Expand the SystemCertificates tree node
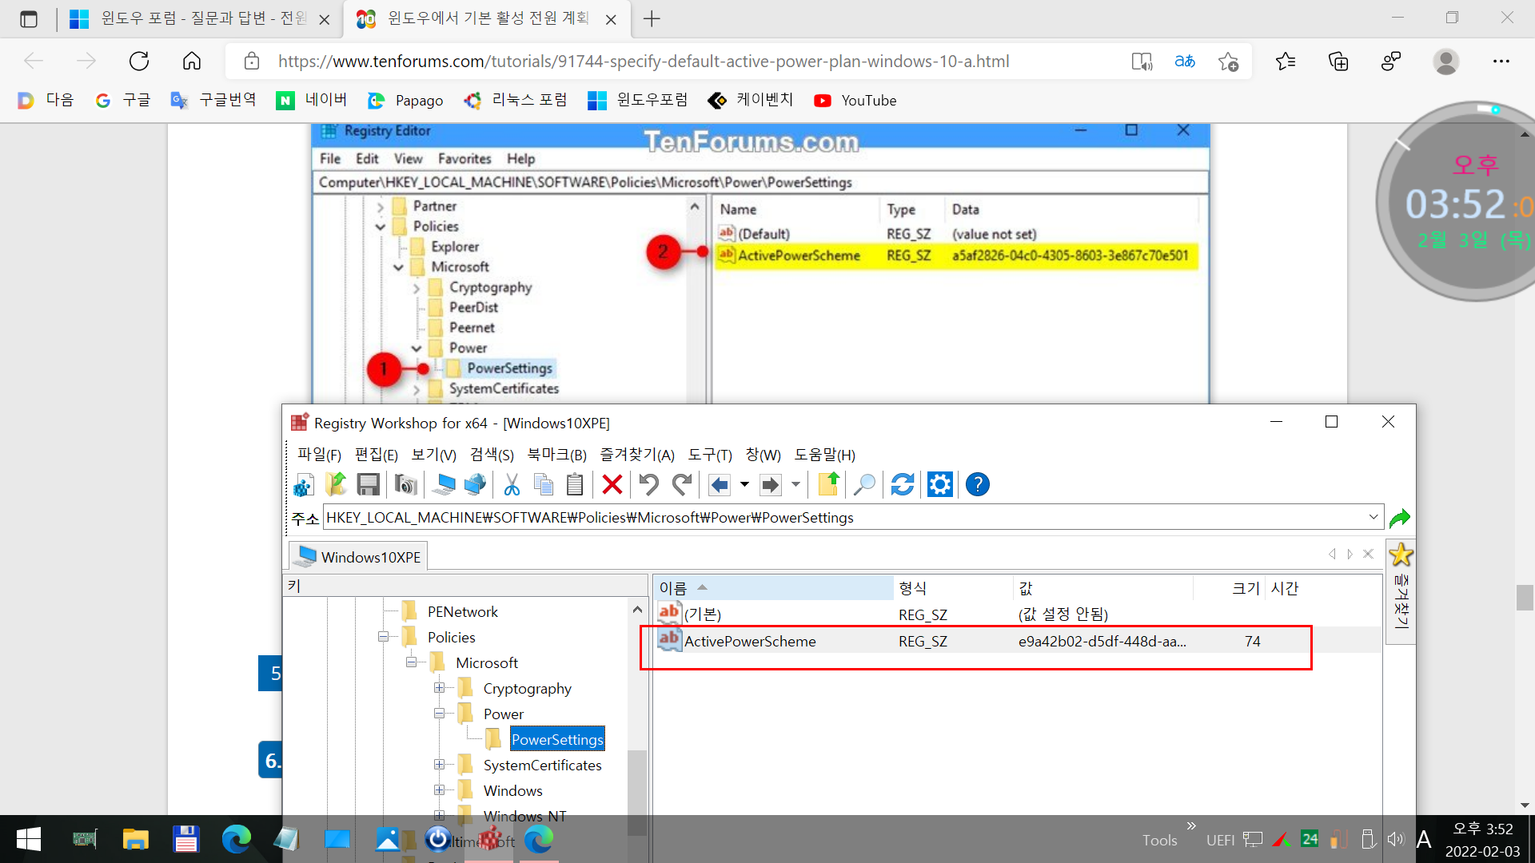The height and width of the screenshot is (863, 1535). [439, 765]
